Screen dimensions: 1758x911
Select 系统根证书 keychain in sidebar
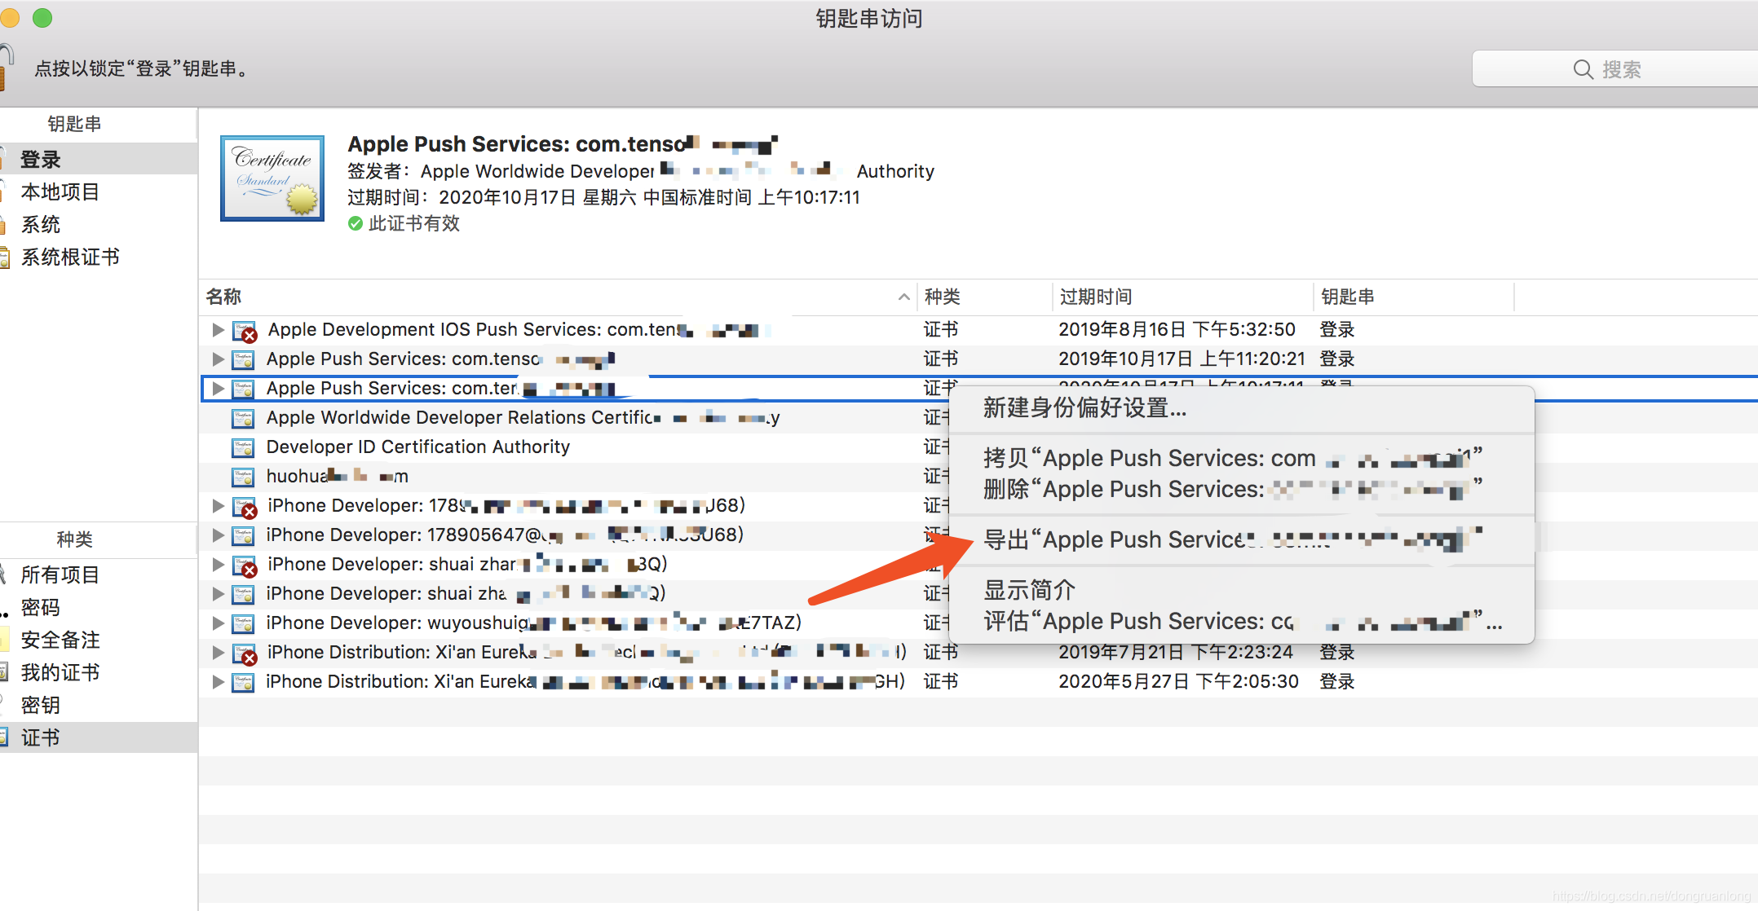(70, 257)
